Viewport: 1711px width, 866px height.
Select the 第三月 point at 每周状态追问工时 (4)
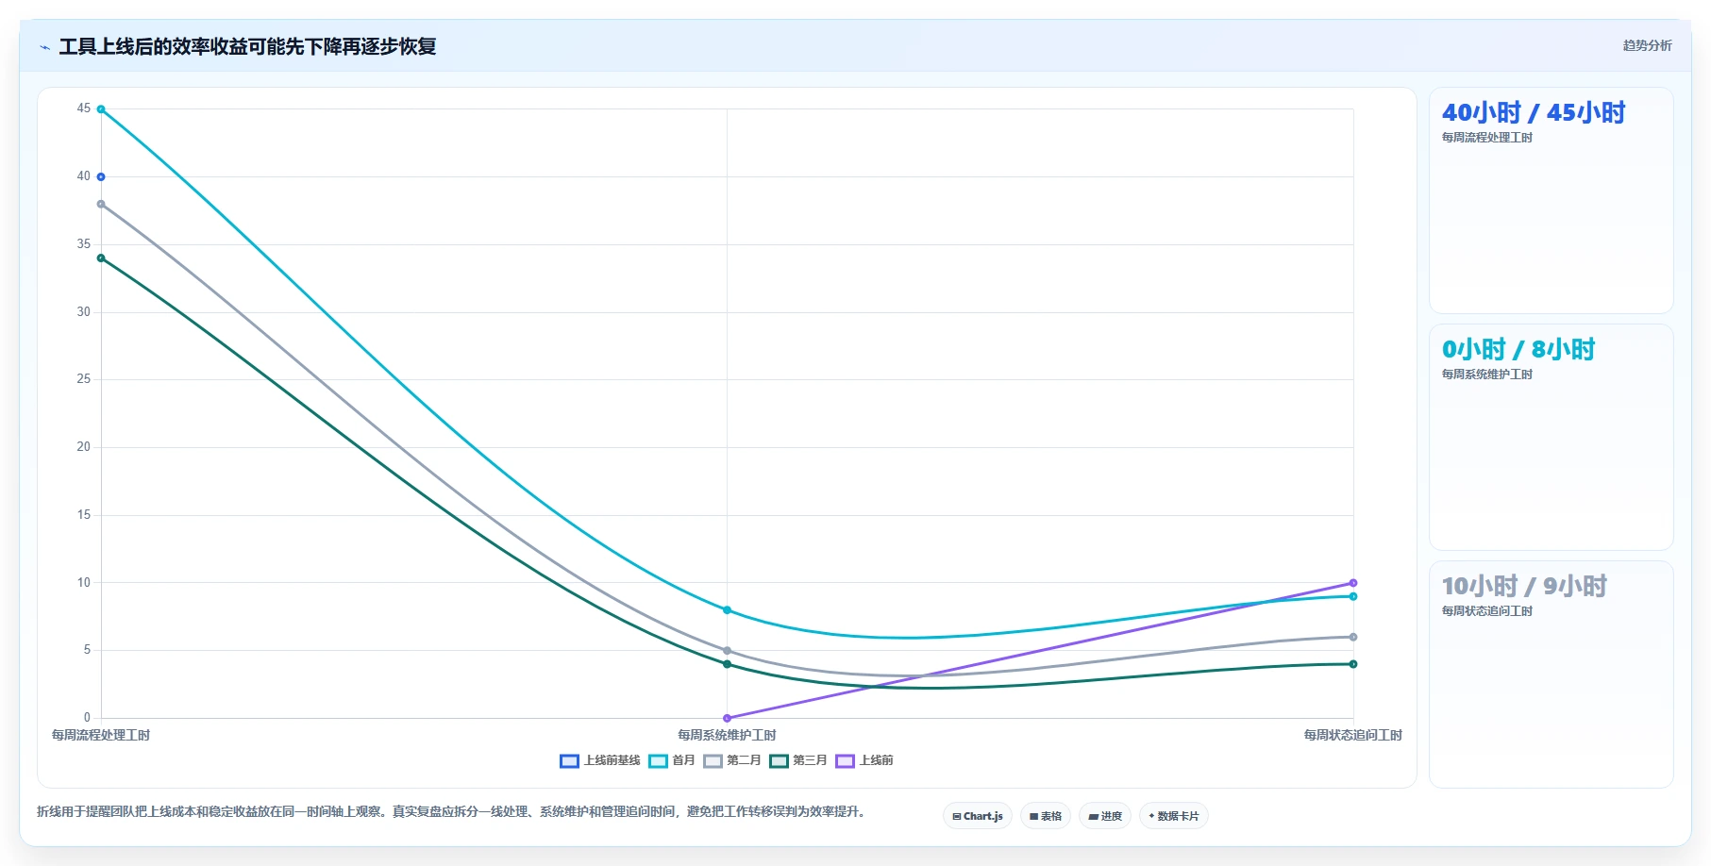pos(1353,664)
